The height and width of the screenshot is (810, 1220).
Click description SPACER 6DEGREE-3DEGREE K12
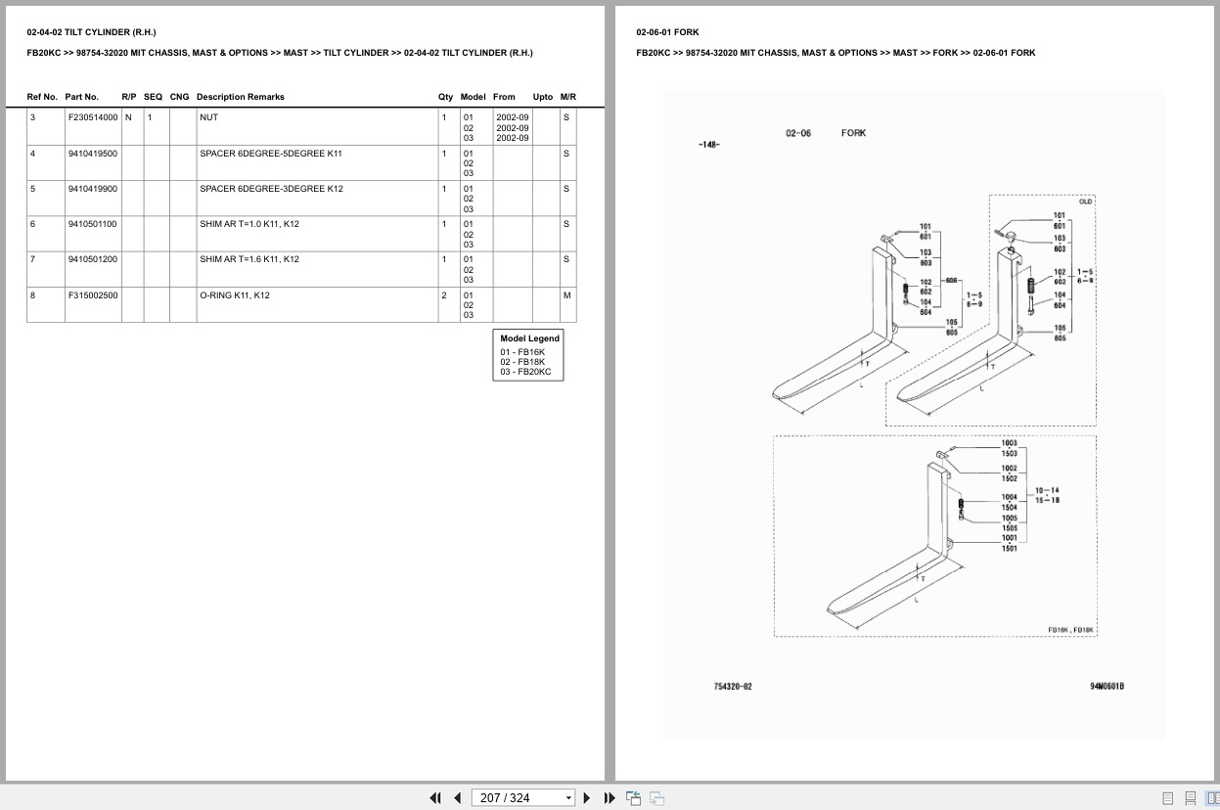(271, 189)
